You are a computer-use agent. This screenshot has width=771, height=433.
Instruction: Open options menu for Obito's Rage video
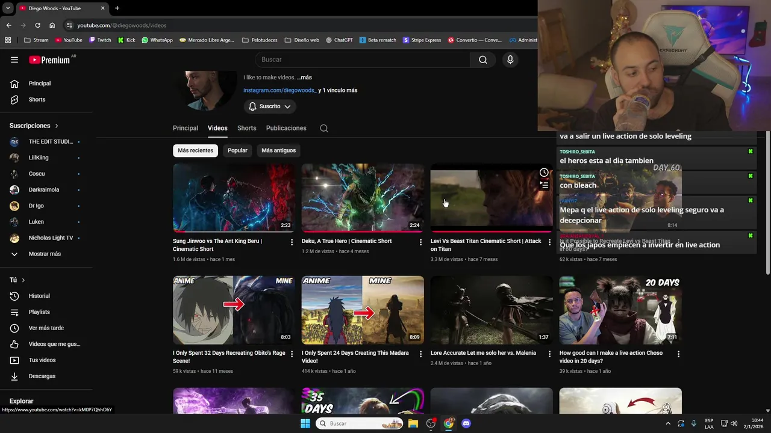tap(292, 354)
